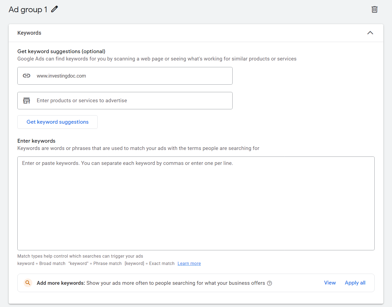Collapse the Keywords section using the chevron
The image size is (392, 307).
(370, 33)
